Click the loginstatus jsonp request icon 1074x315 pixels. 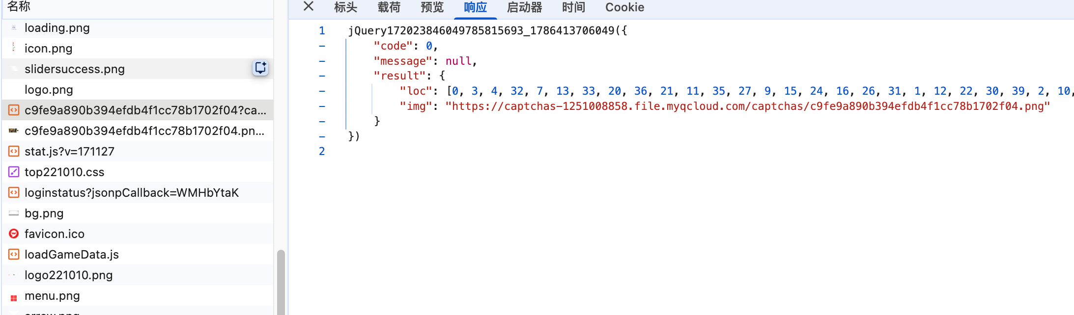pos(14,192)
